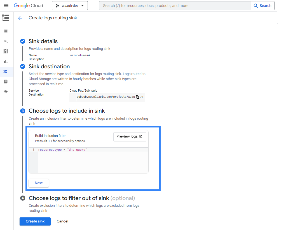Cancel the sink creation

62,221
